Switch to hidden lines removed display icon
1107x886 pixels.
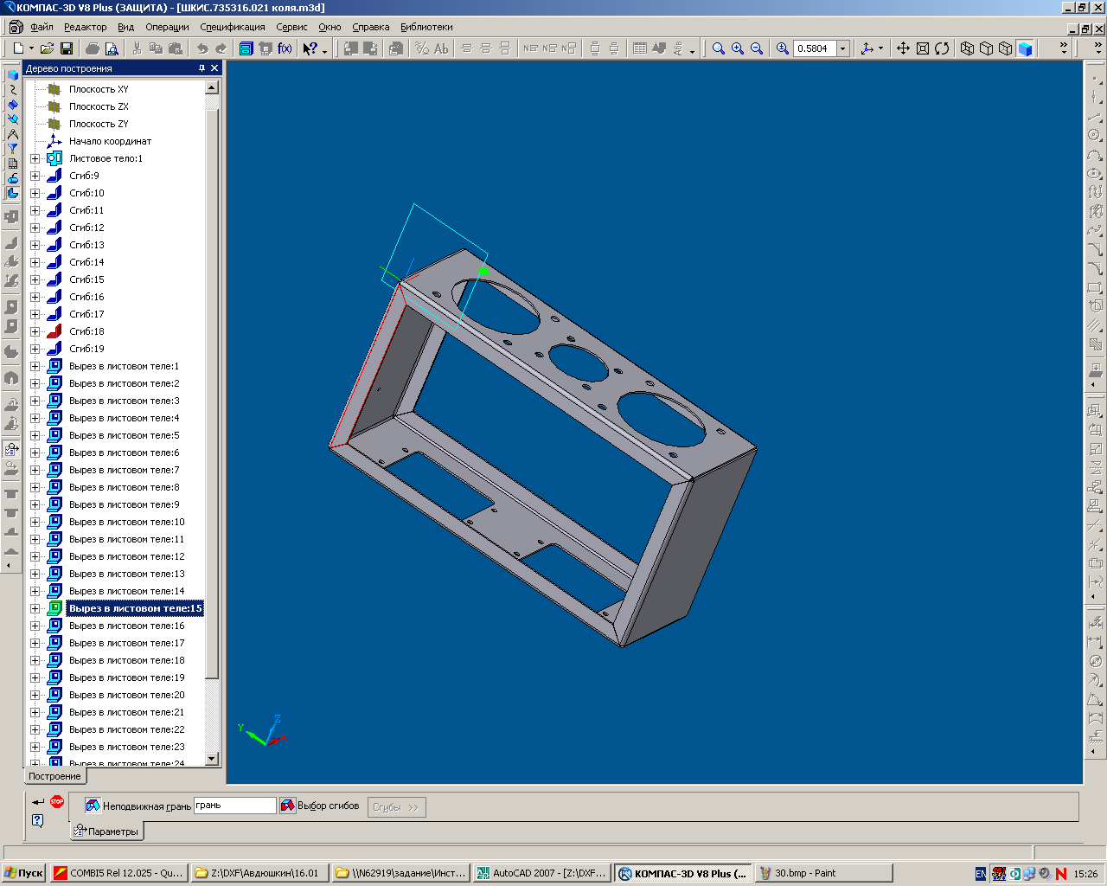987,48
